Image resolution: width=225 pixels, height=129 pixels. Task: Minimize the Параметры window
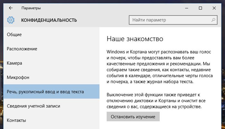tap(186, 8)
